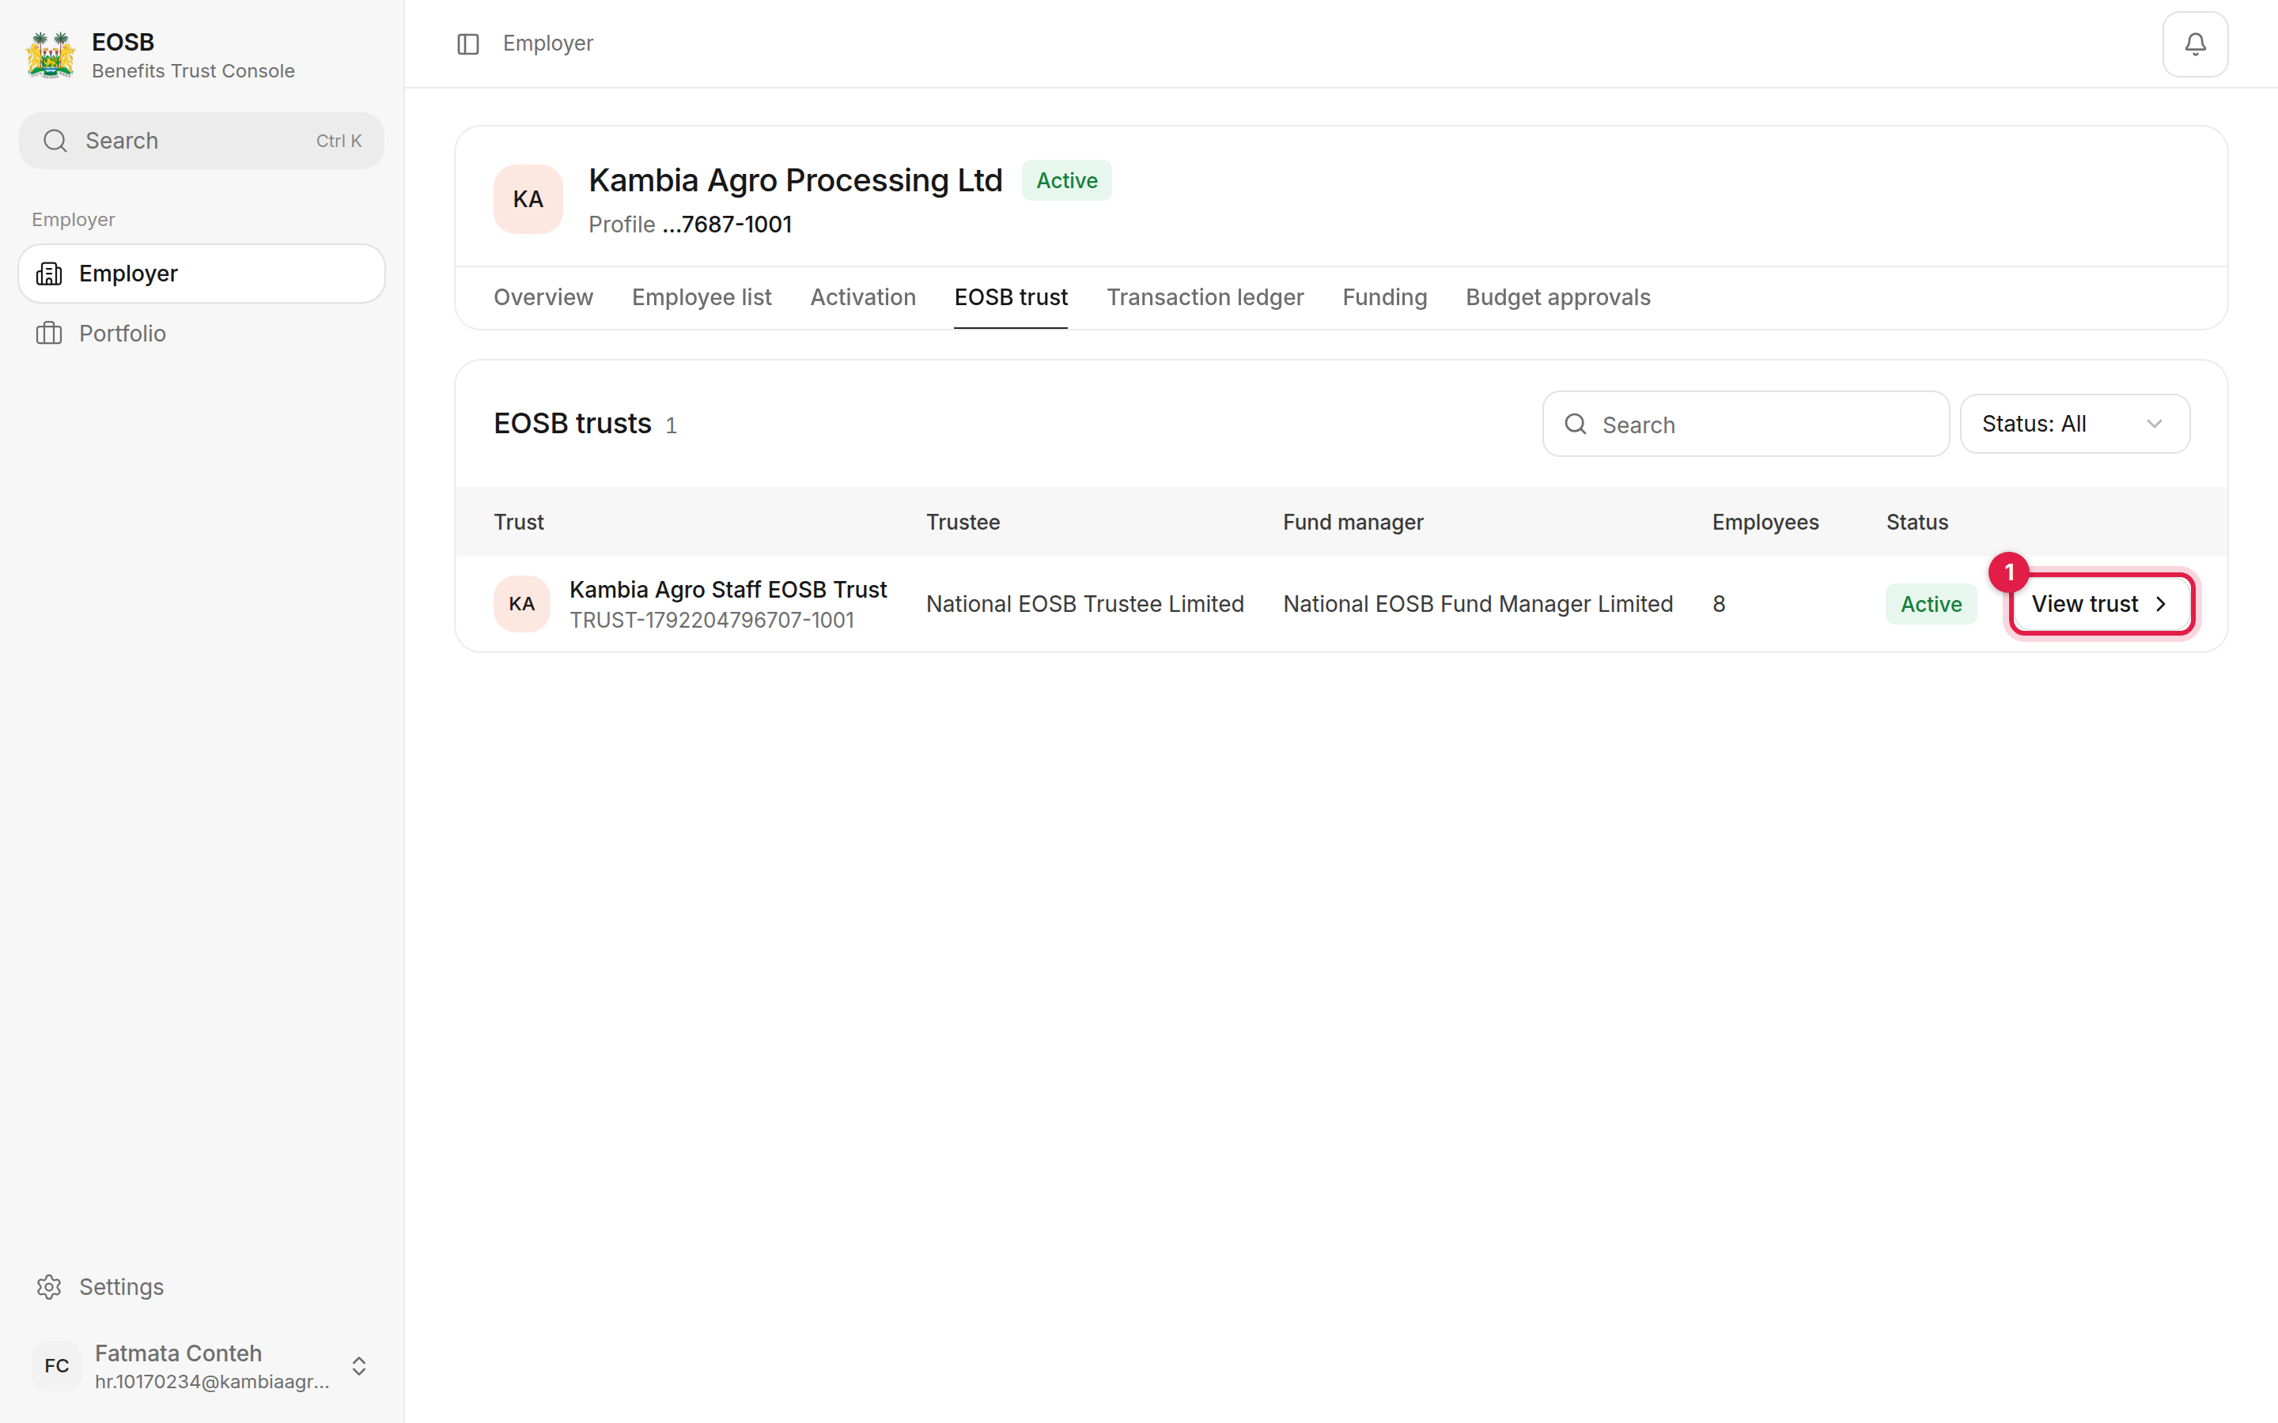Screen dimensions: 2278x1423
Task: Click the profile number ...7687-1001
Action: point(727,225)
